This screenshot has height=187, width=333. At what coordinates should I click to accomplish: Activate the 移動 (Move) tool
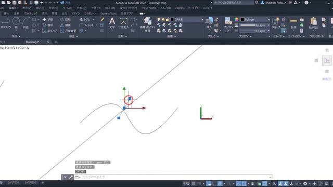coord(48,20)
